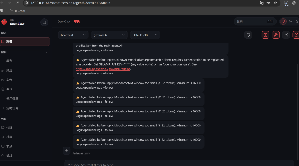Viewport: 299px width, 166px height.
Task: Open the 技能 skills page
Action: [x=25, y=137]
